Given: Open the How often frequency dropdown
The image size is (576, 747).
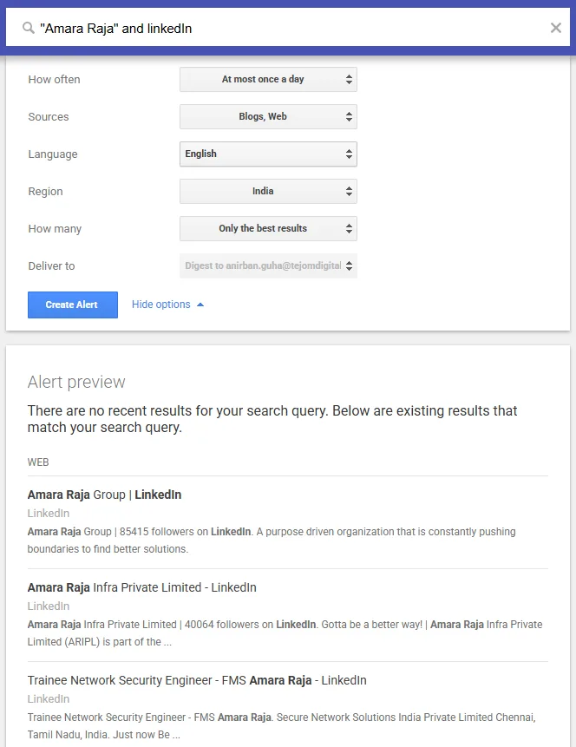Looking at the screenshot, I should [x=268, y=79].
